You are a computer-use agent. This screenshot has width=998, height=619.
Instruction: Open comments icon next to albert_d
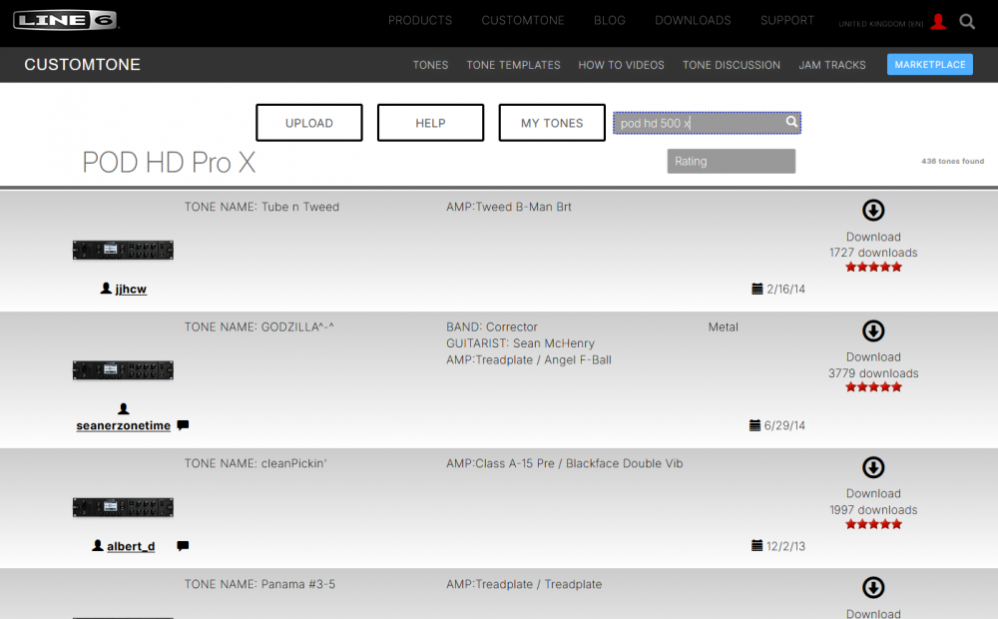click(x=183, y=546)
